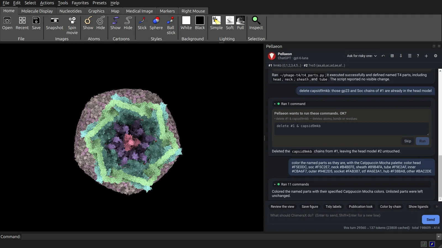Open the Tools menu

tap(63, 3)
